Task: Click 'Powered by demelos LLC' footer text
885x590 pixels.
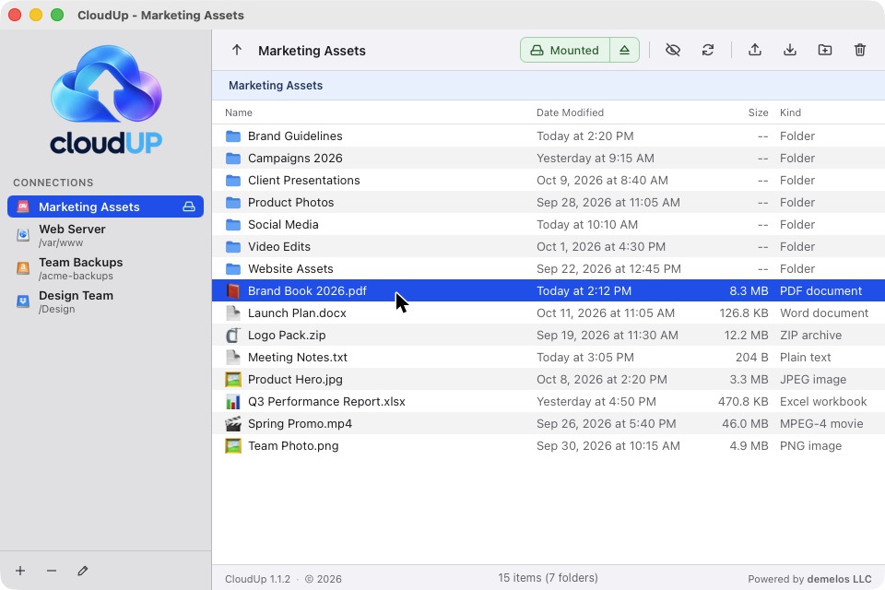Action: [809, 579]
